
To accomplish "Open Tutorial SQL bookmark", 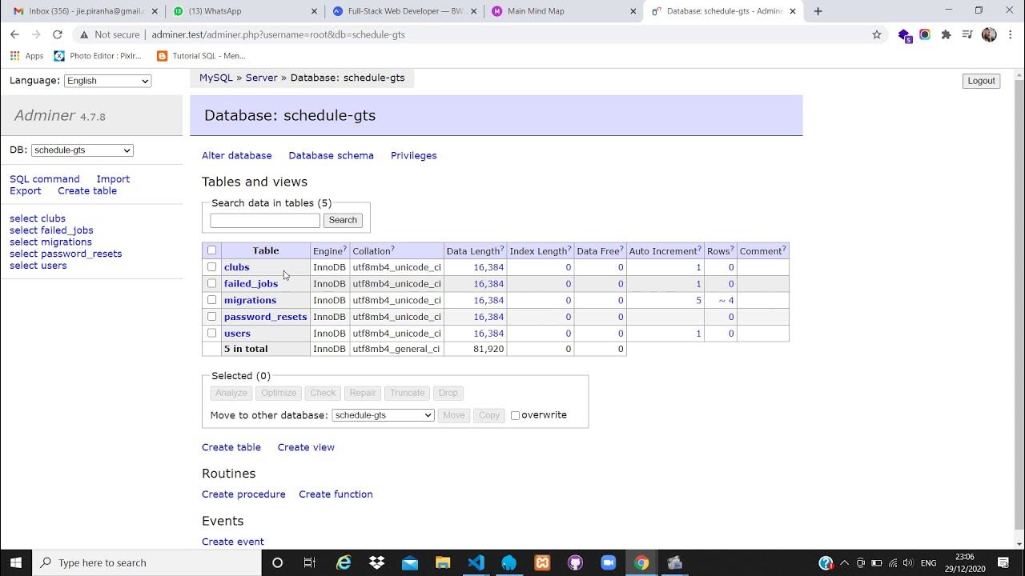I will tap(202, 56).
